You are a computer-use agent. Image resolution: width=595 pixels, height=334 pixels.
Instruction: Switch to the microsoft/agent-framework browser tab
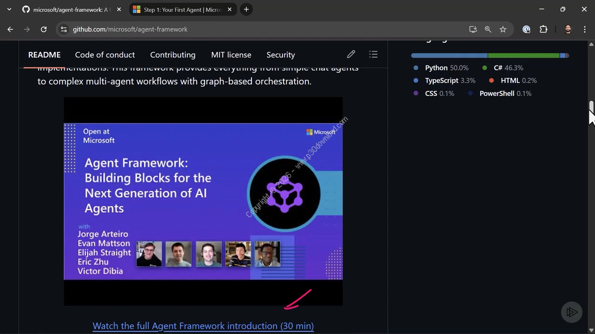72,9
